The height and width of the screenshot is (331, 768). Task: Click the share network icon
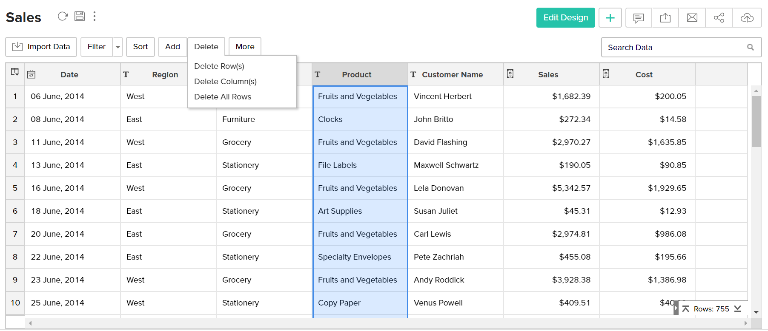tap(719, 18)
